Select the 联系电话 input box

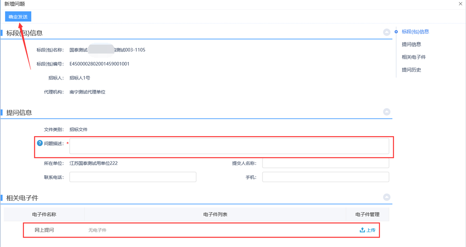click(133, 177)
